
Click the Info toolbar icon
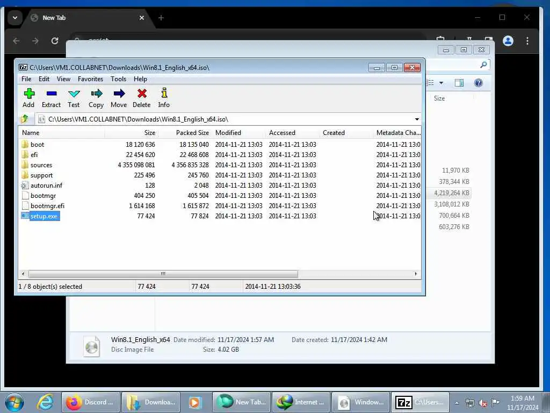(x=164, y=98)
